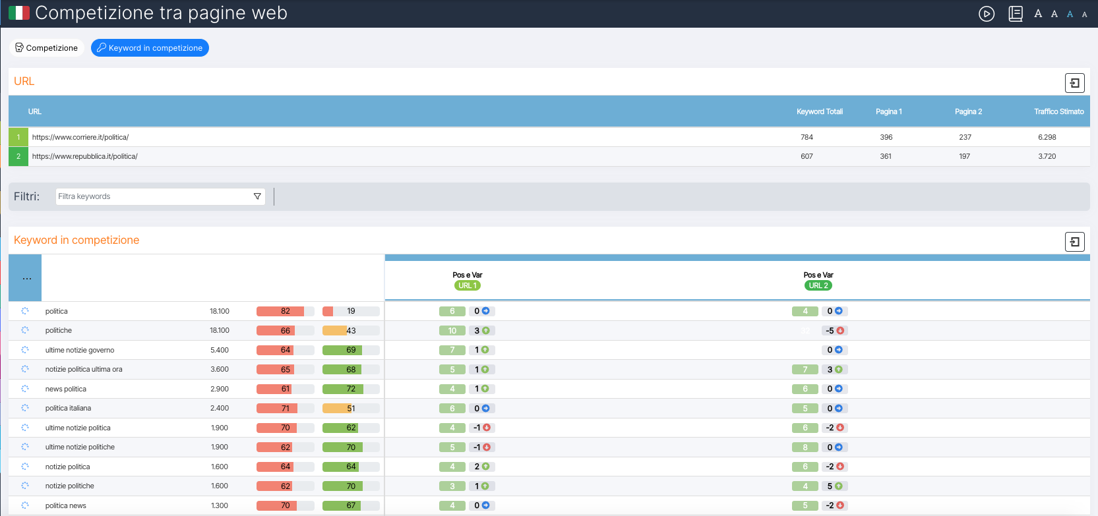Screen dimensions: 1098x516
Task: Click the filter funnel icon in keywords field
Action: click(x=257, y=196)
